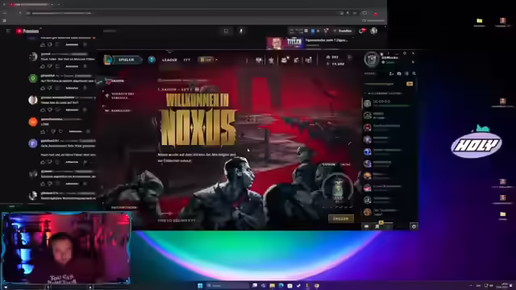
Task: Open the YouTube account avatar menu
Action: pos(374,31)
